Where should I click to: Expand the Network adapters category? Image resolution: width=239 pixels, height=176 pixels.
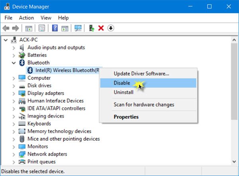tap(14, 155)
